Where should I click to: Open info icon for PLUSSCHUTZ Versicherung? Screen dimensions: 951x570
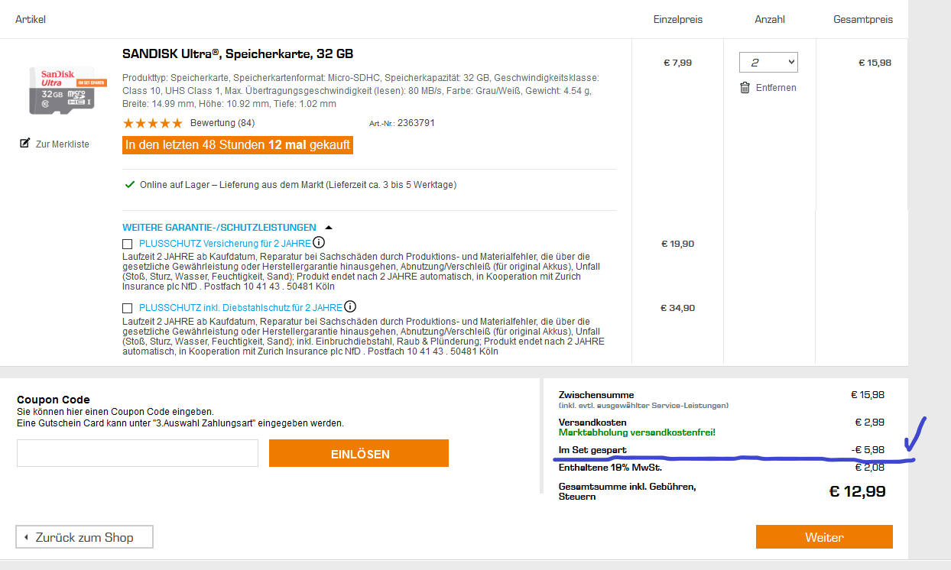(x=319, y=243)
